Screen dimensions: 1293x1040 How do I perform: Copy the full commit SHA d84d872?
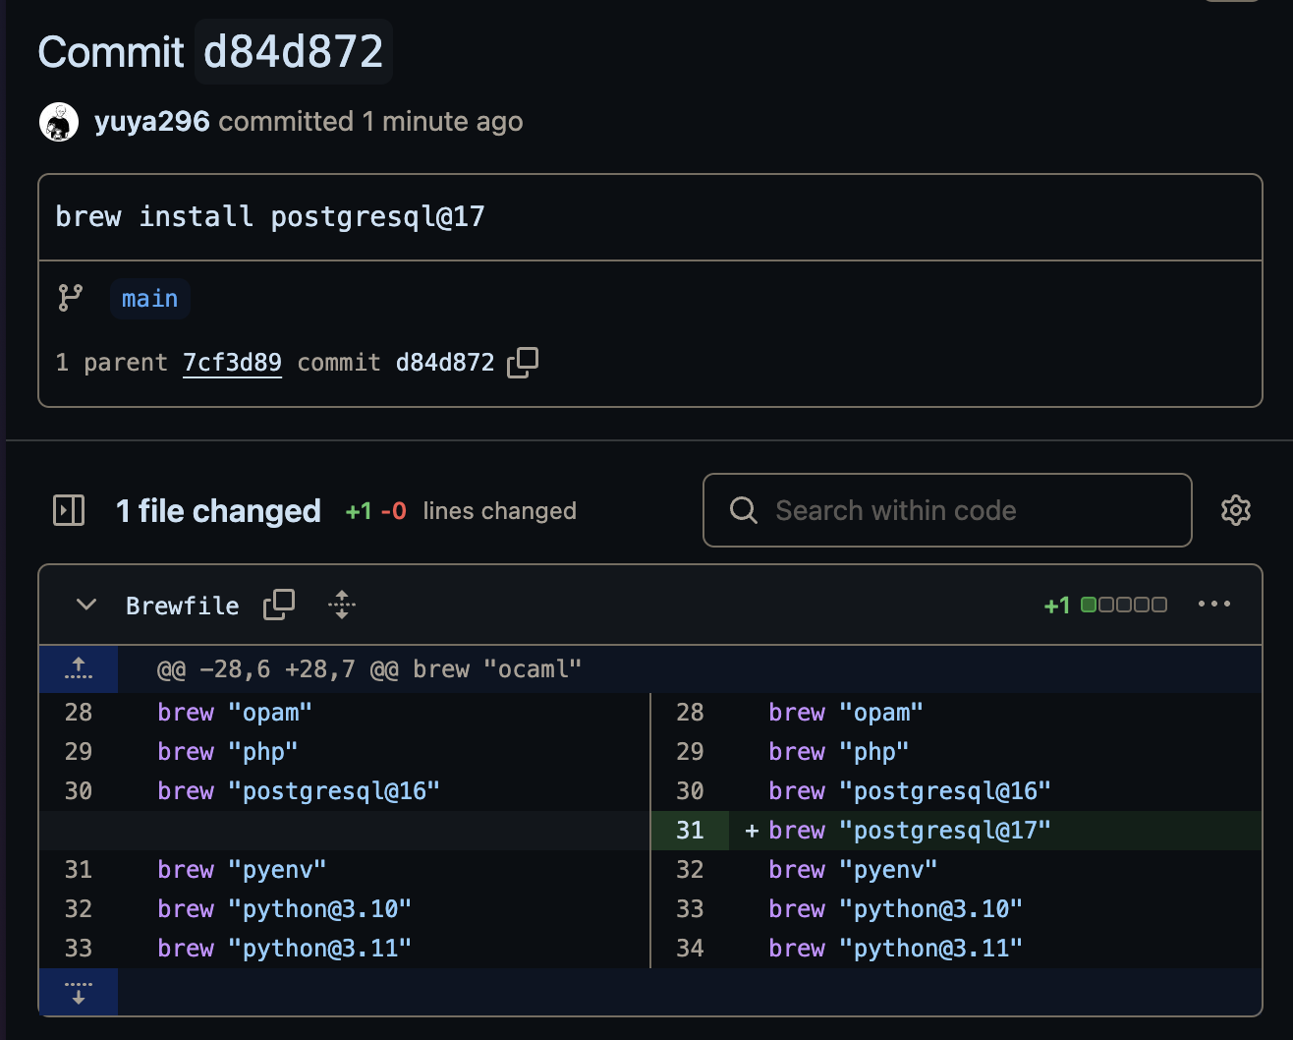coord(523,363)
